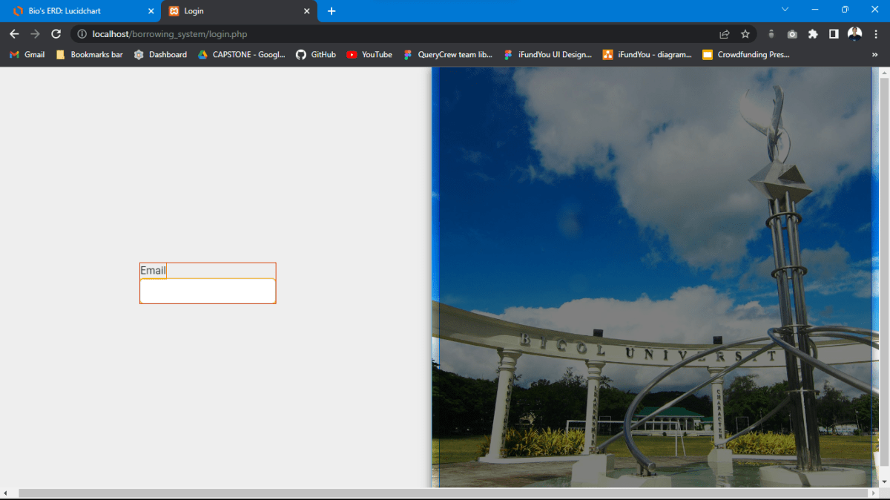Minimize the Chrome window
The height and width of the screenshot is (500, 890).
point(815,10)
